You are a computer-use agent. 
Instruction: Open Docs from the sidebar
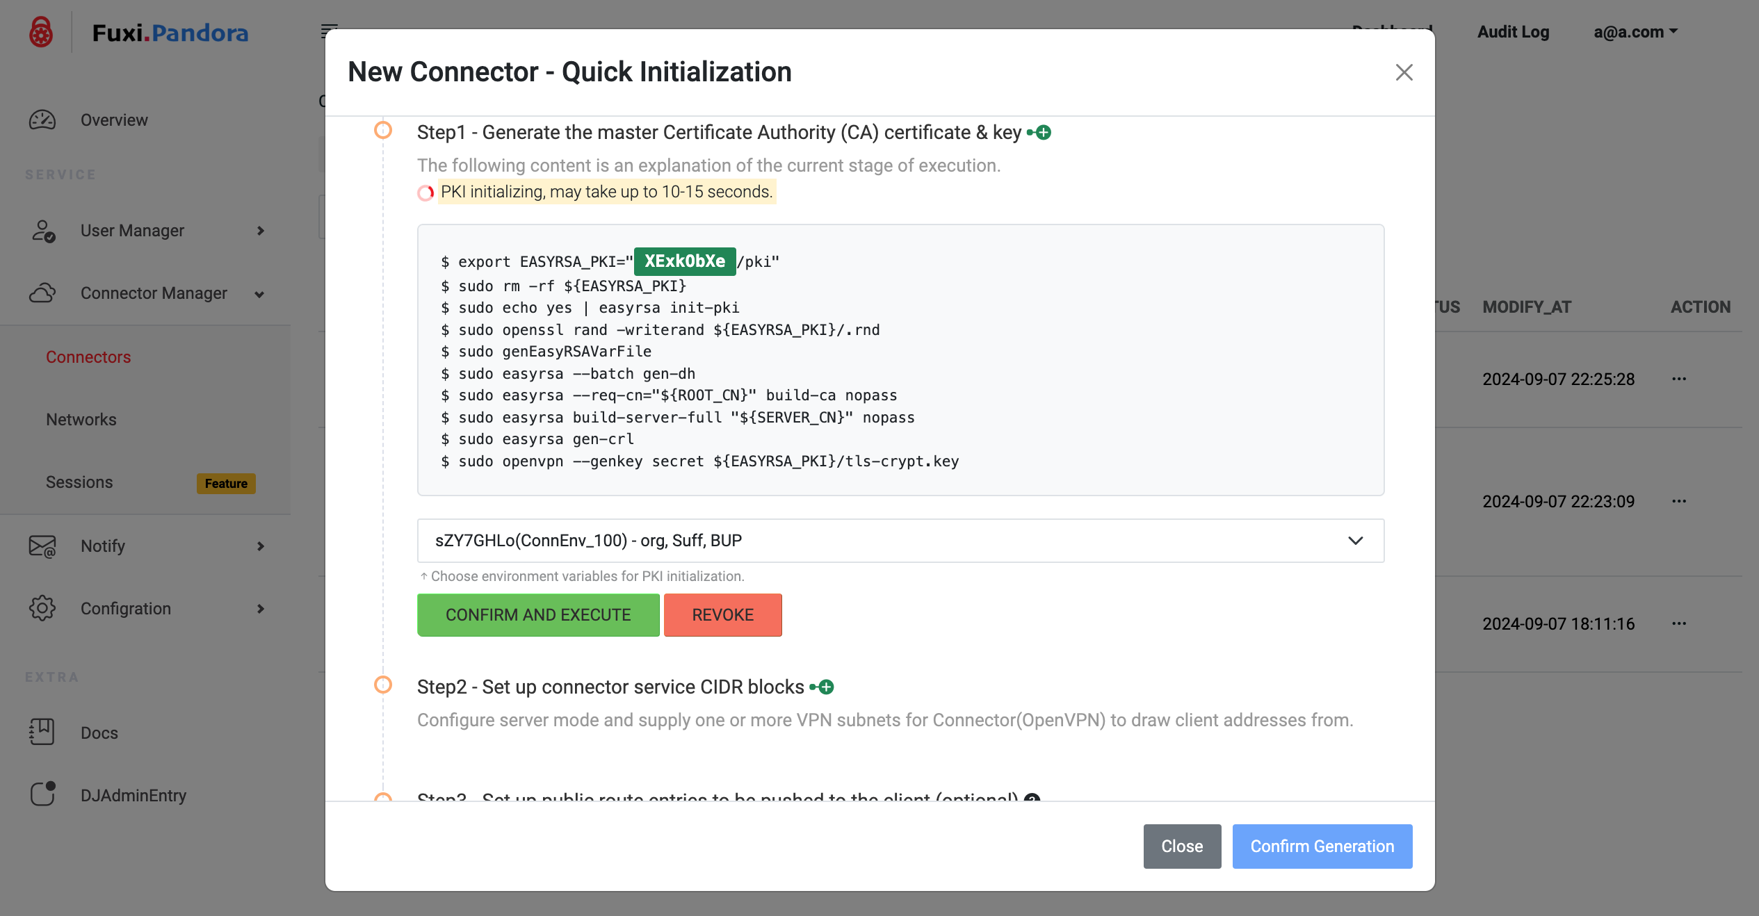tap(99, 733)
